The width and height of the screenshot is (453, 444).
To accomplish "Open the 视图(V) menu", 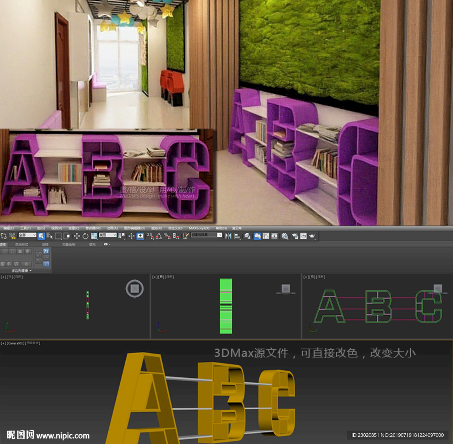I will tap(57, 228).
